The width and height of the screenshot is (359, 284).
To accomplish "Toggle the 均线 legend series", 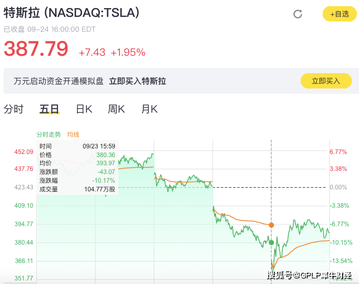I will point(73,135).
